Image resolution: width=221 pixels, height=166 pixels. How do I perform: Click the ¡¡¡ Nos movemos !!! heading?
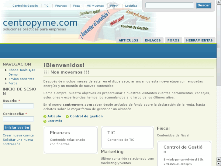pos(66,72)
